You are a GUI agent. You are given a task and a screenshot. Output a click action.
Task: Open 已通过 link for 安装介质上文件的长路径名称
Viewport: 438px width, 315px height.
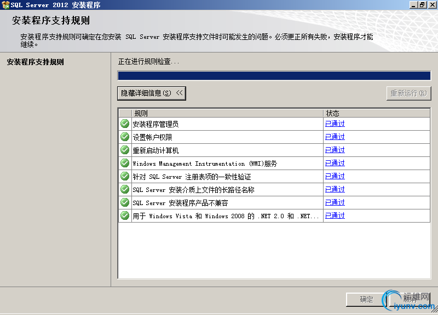pyautogui.click(x=335, y=189)
